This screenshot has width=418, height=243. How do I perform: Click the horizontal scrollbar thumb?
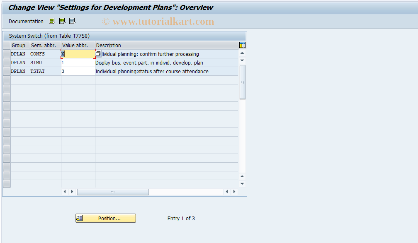(113, 192)
